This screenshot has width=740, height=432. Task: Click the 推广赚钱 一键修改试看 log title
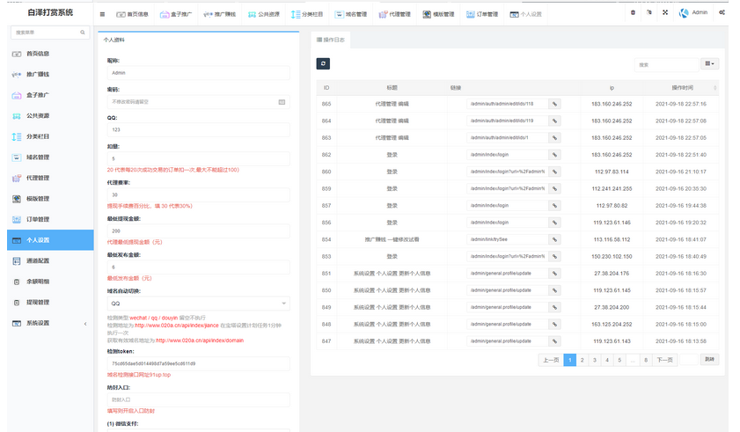392,240
